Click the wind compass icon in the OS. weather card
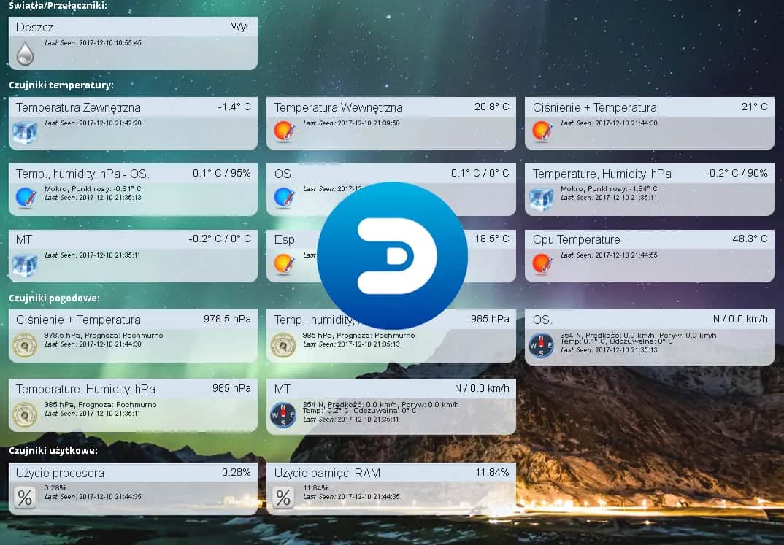This screenshot has height=545, width=784. coord(541,344)
